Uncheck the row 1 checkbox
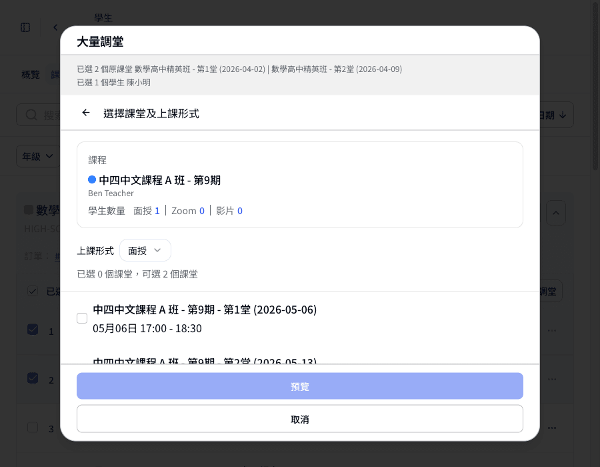This screenshot has width=600, height=467. coord(33,329)
